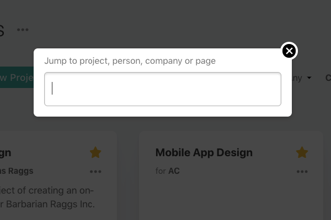The image size is (331, 220).
Task: Open Mobile App Design card options menu
Action: click(x=302, y=172)
